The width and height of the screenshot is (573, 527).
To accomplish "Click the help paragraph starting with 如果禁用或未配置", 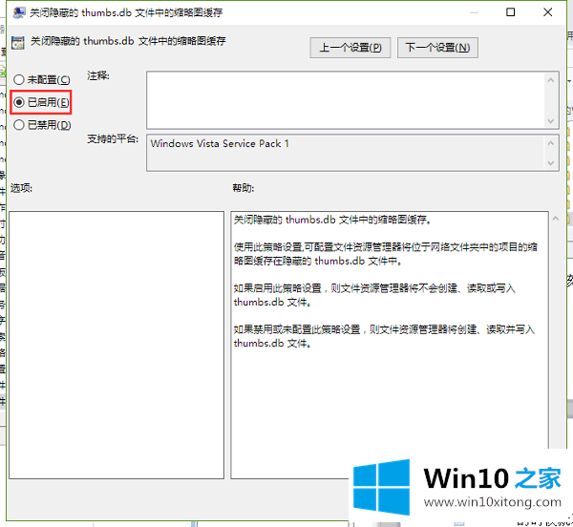I will 384,336.
